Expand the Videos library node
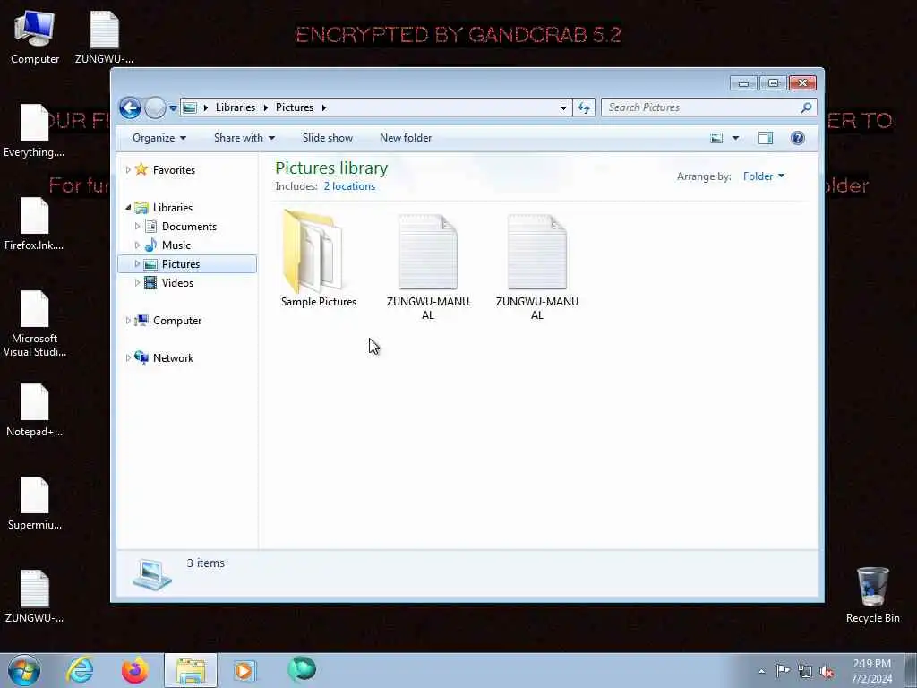The image size is (917, 688). [137, 282]
